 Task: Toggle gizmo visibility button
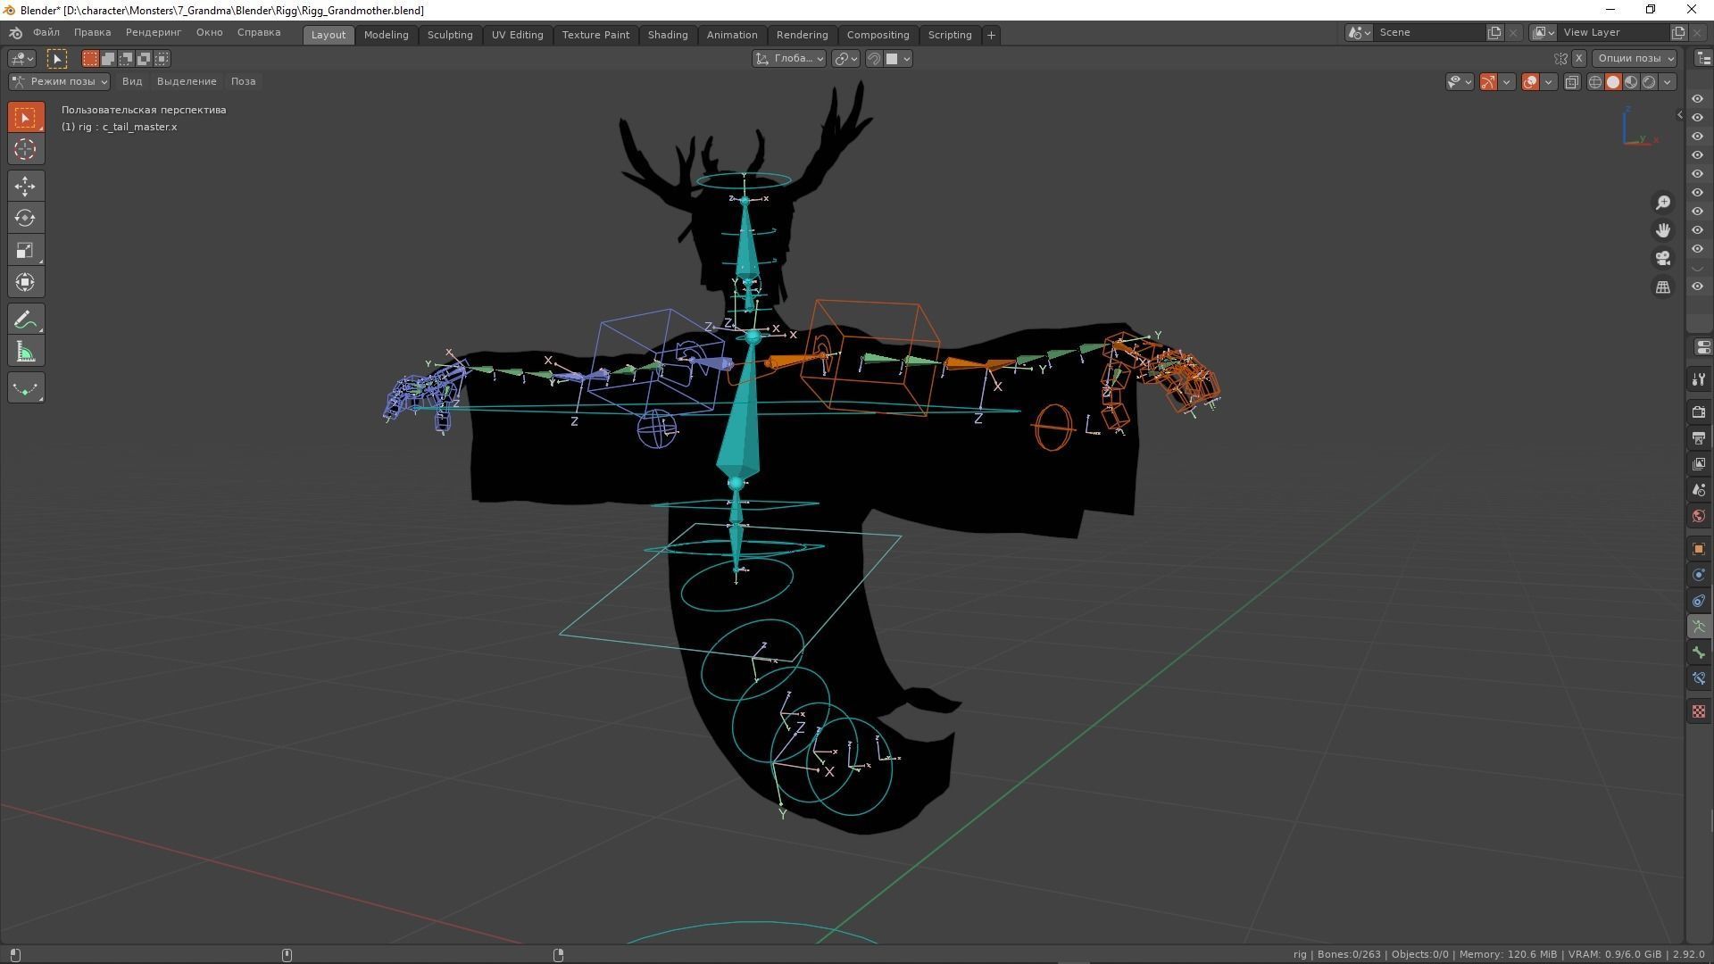1488,82
